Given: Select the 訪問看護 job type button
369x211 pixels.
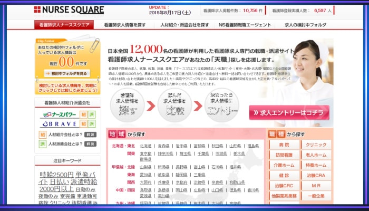Looking at the screenshot, I should coord(284,155).
